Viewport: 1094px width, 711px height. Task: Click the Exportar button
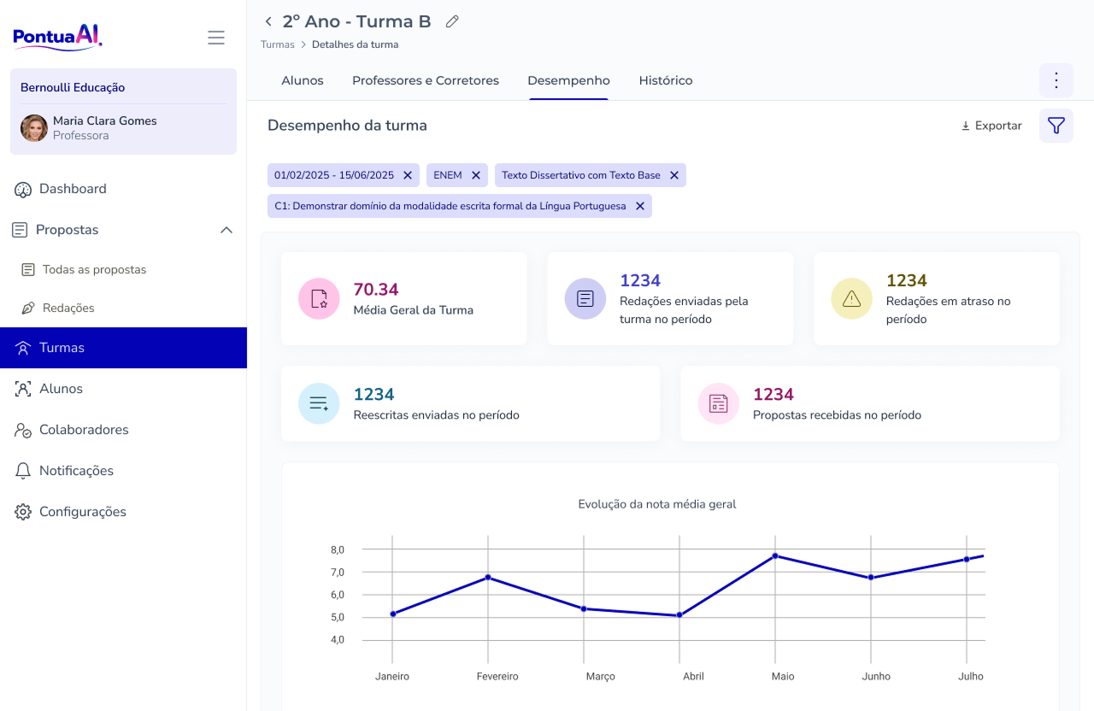991,126
